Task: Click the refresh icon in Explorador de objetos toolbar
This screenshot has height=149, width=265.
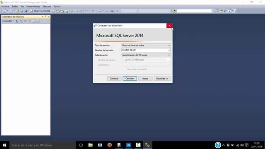Action: click(34, 21)
